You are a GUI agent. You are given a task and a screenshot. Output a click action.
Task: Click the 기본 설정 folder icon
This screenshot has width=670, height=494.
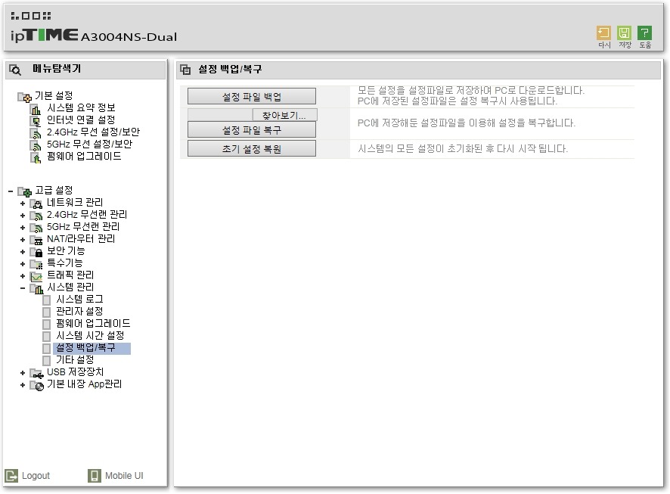[24, 97]
